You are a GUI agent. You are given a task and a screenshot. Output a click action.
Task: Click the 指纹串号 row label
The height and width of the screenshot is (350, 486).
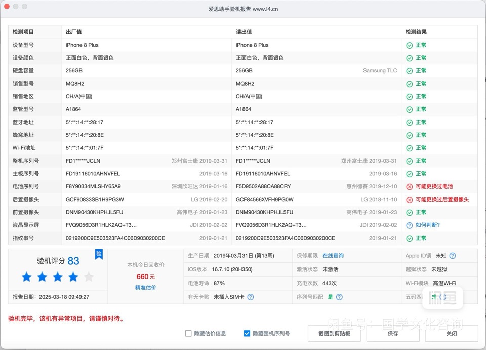[x=23, y=238]
